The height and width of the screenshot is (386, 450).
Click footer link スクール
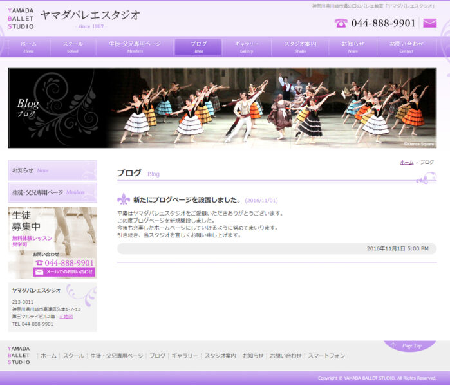click(x=73, y=356)
